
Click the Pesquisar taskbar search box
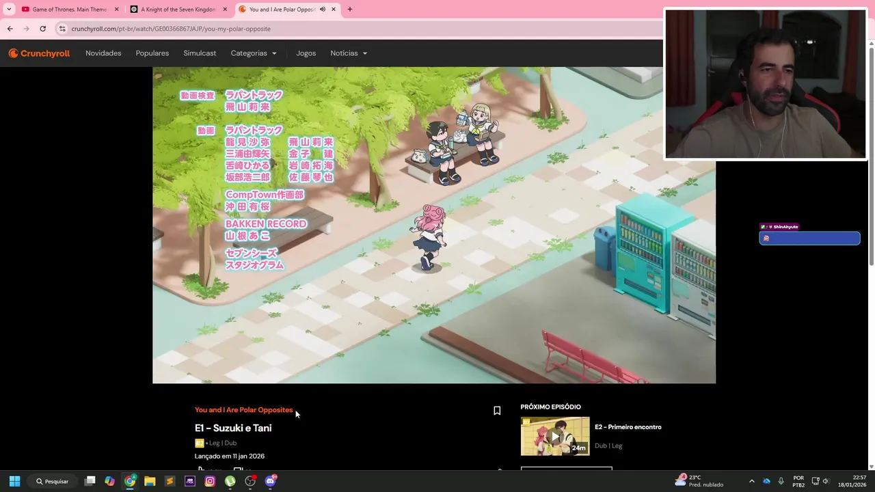(x=53, y=481)
